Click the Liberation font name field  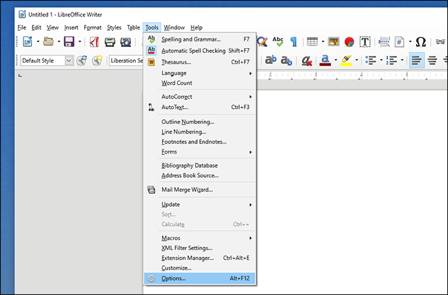126,61
